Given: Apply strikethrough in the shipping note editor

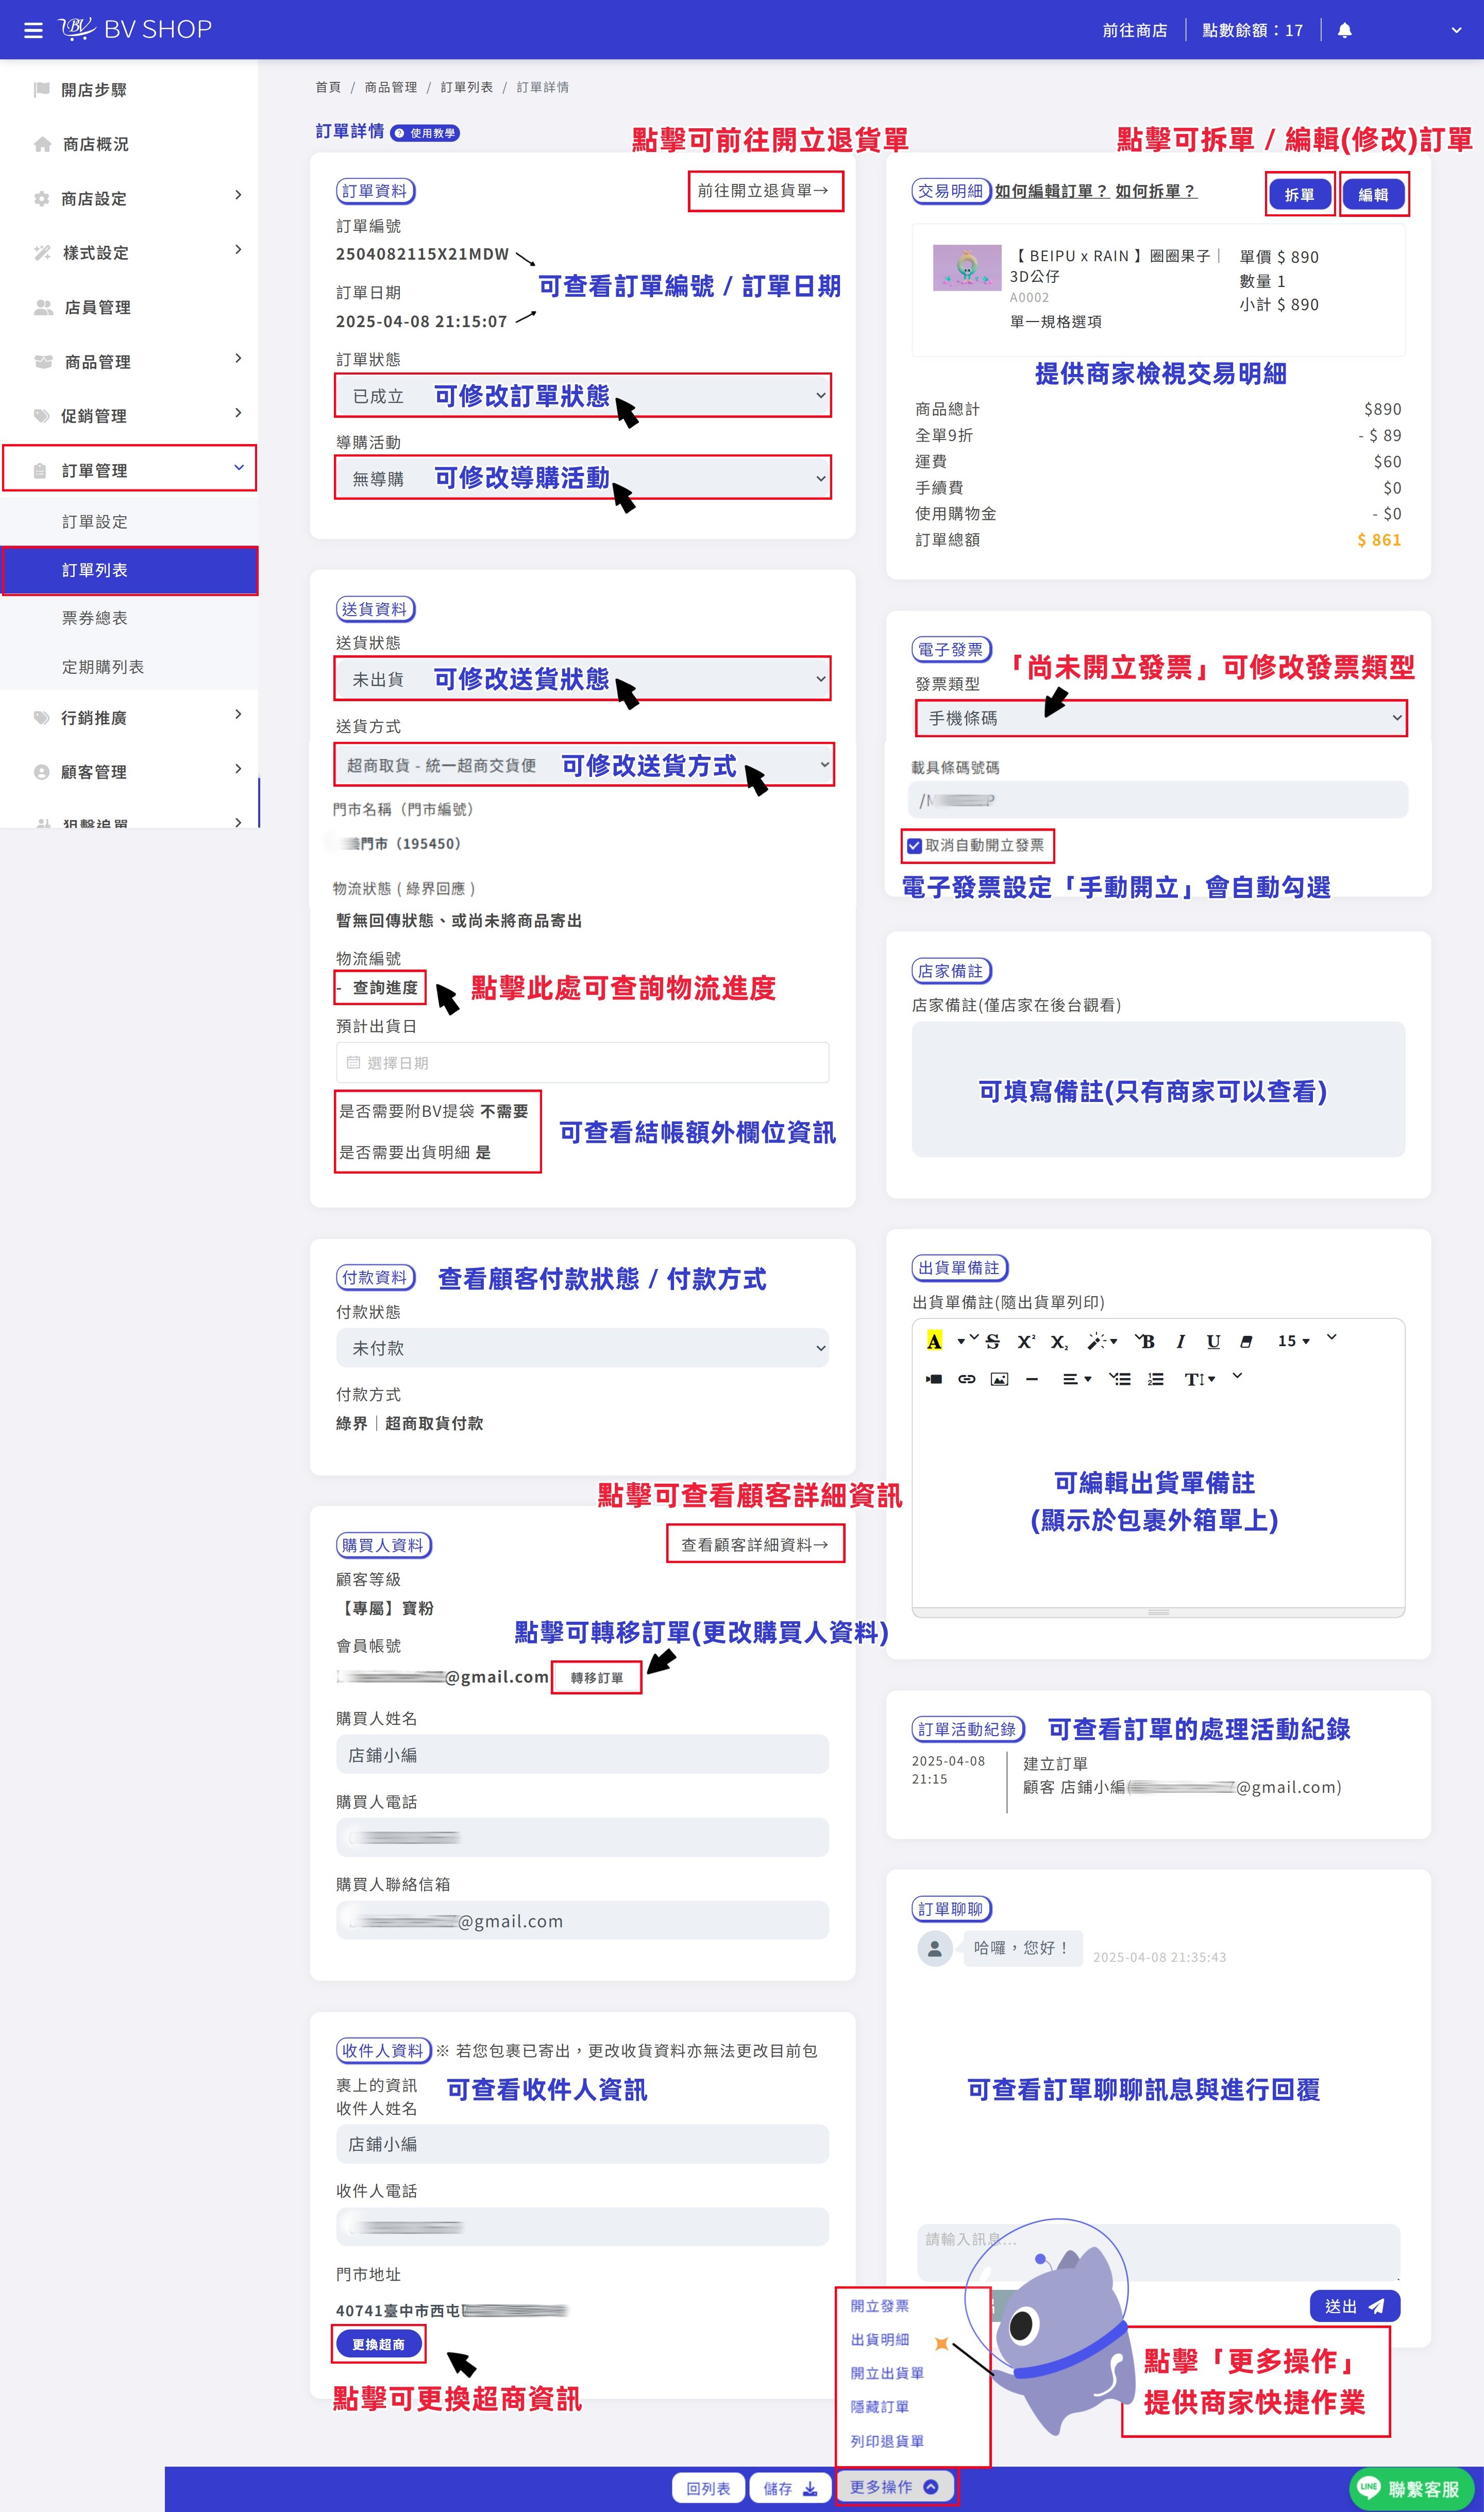Looking at the screenshot, I should (x=992, y=1342).
